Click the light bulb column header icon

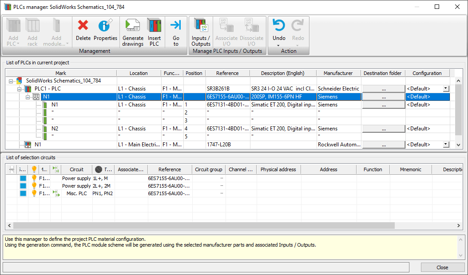pyautogui.click(x=34, y=169)
